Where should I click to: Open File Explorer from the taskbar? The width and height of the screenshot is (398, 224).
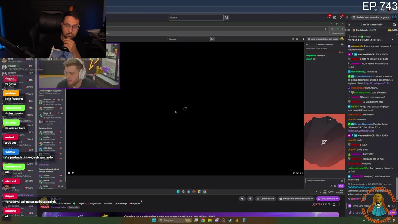[x=210, y=221]
